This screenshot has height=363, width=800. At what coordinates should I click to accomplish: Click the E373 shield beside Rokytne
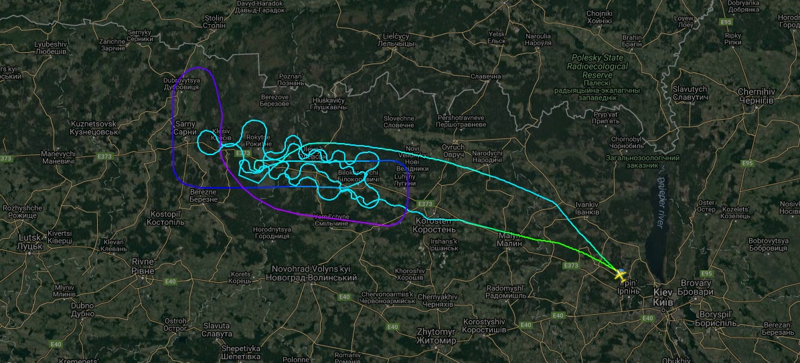coord(242,153)
